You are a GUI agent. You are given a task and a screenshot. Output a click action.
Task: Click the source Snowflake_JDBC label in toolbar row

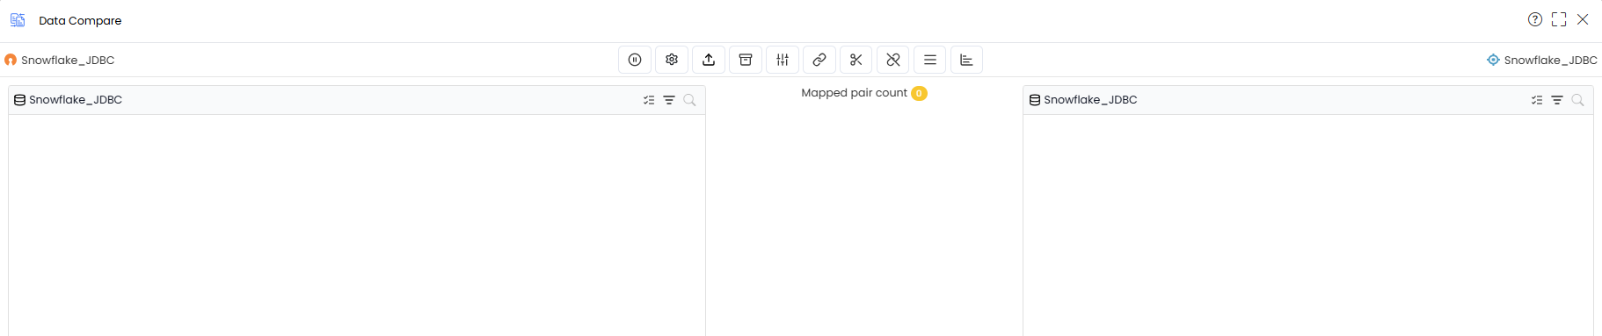coord(68,61)
